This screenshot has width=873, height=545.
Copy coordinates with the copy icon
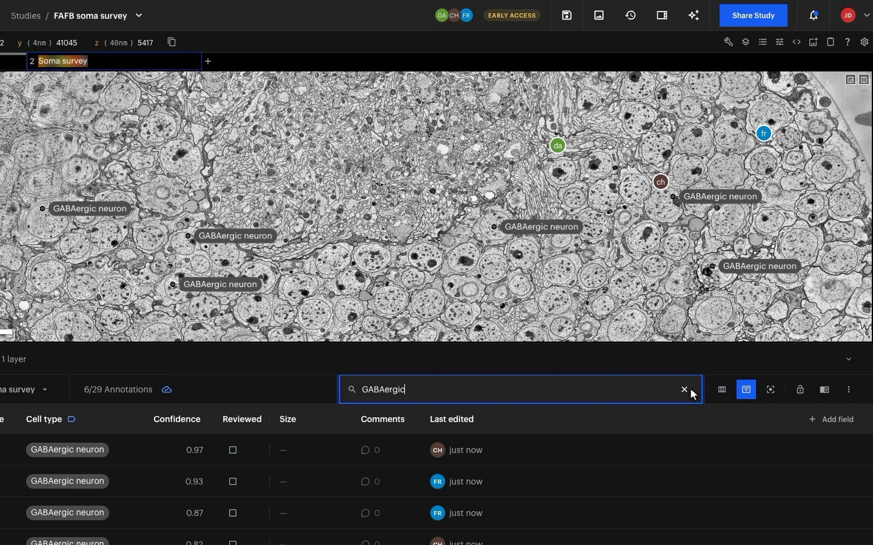click(172, 42)
